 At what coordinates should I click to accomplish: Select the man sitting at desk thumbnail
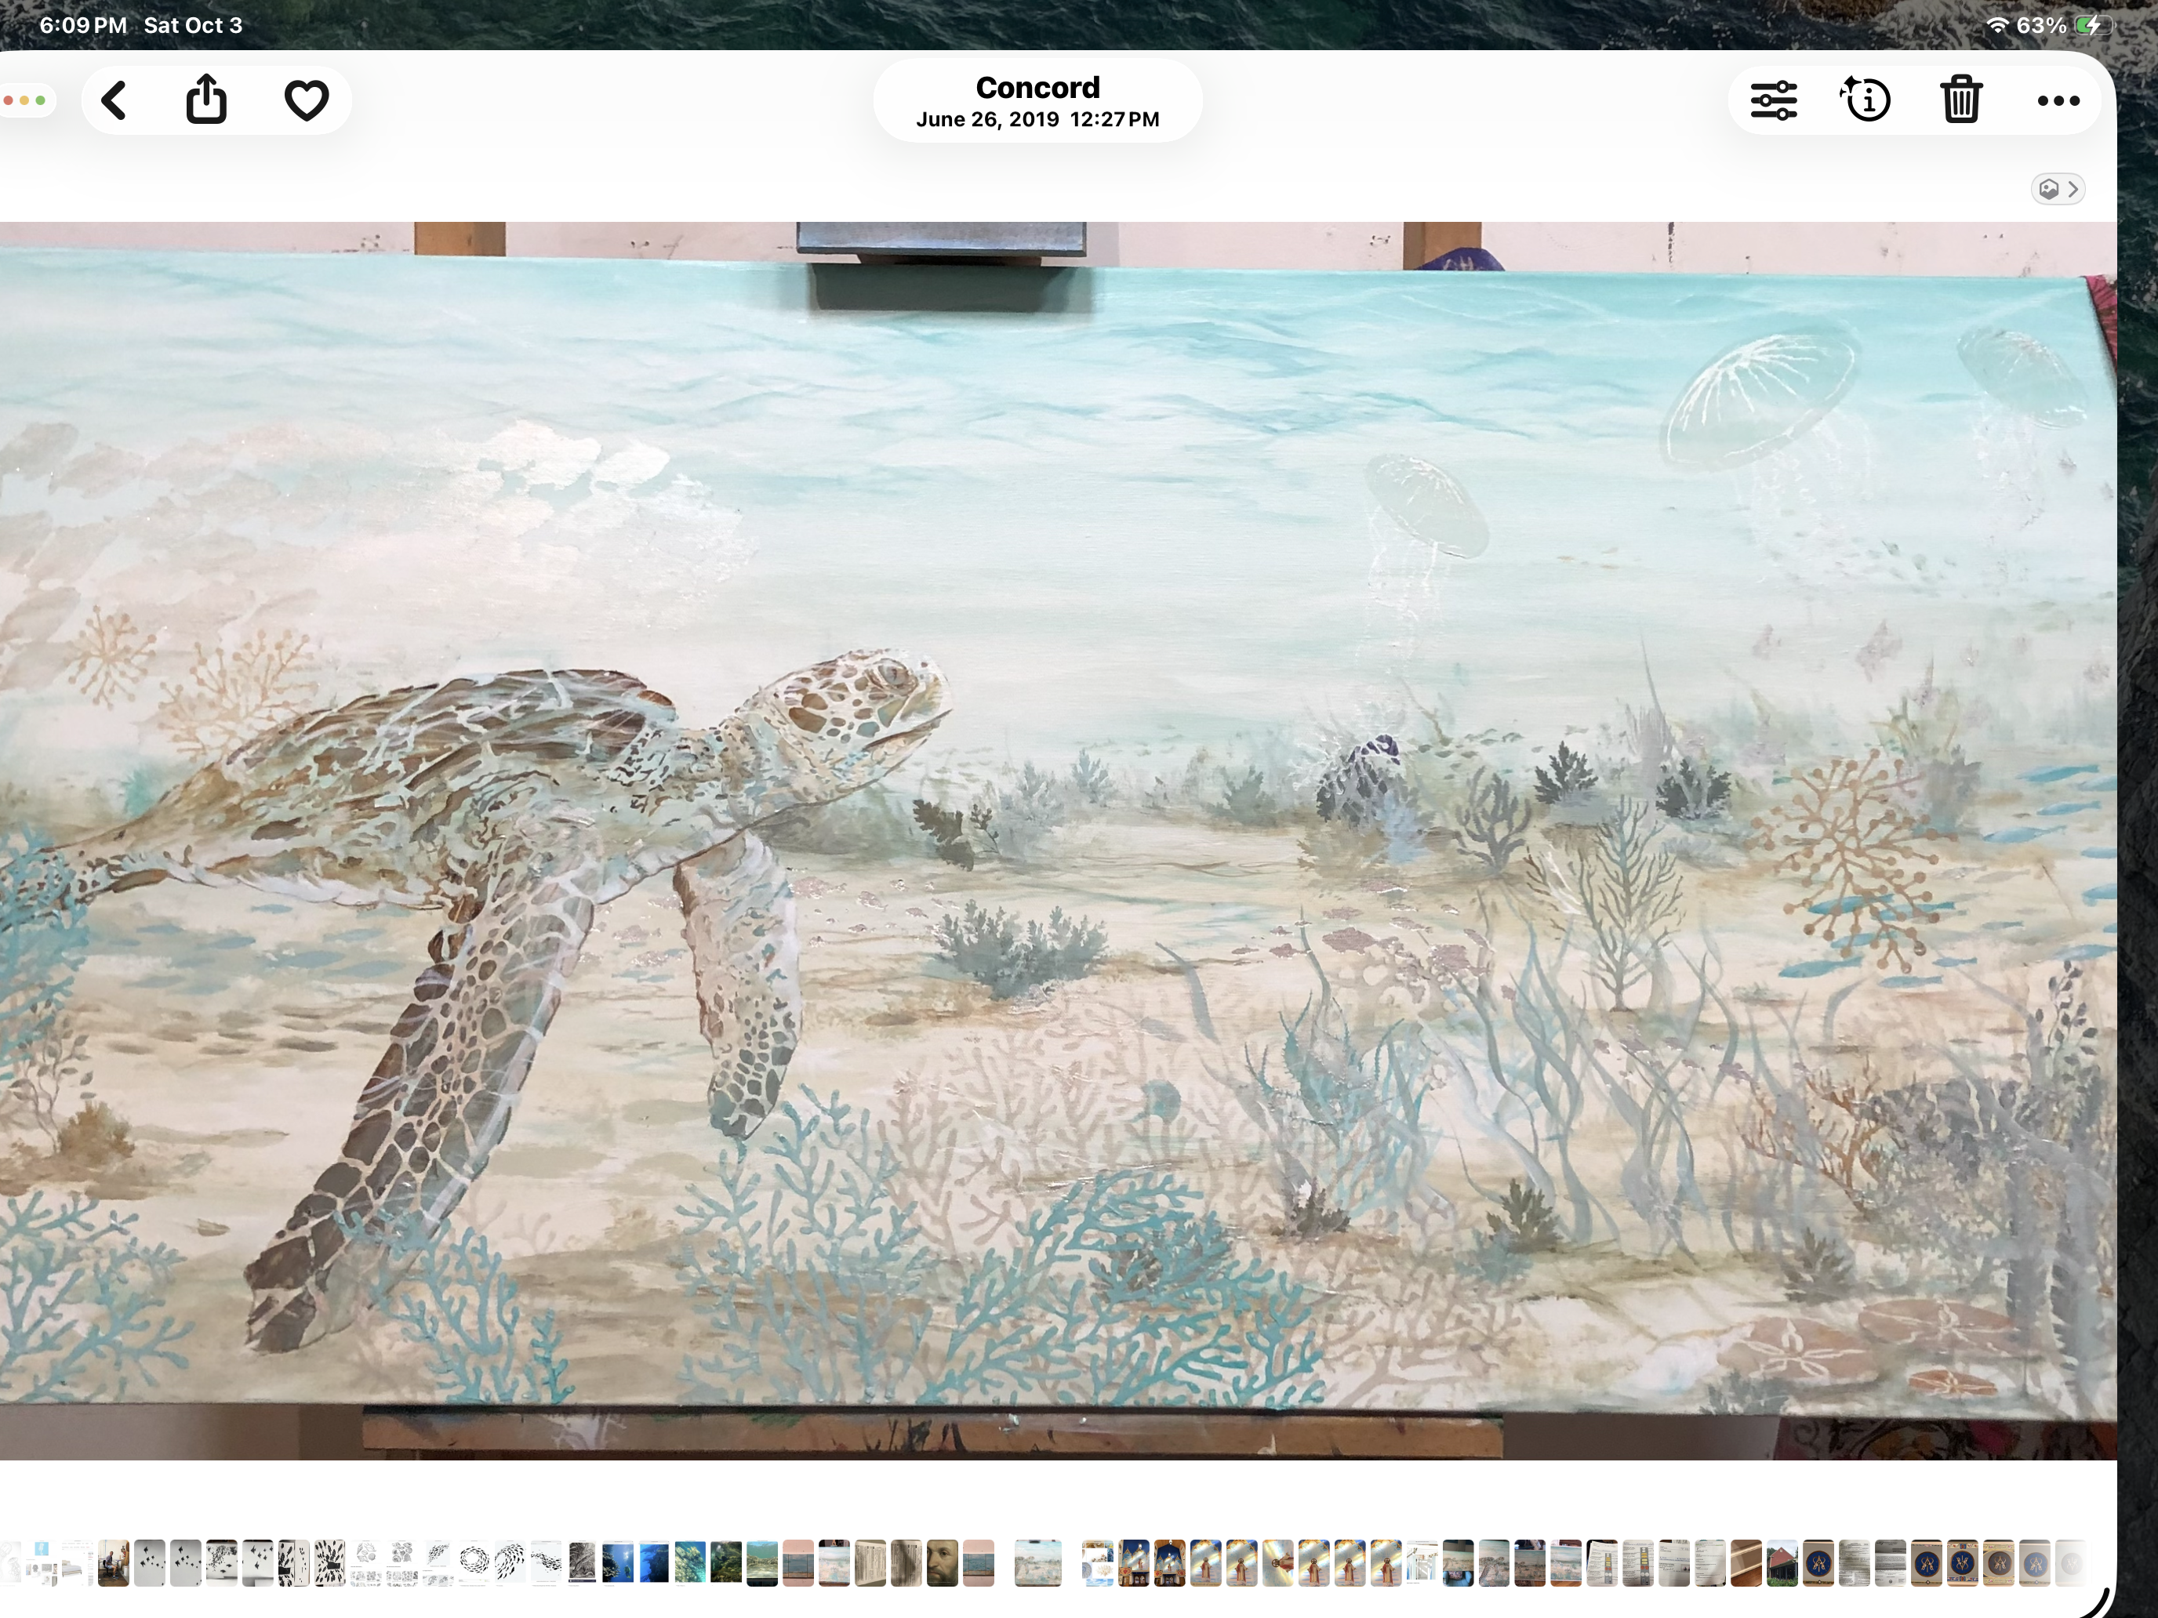coord(113,1563)
